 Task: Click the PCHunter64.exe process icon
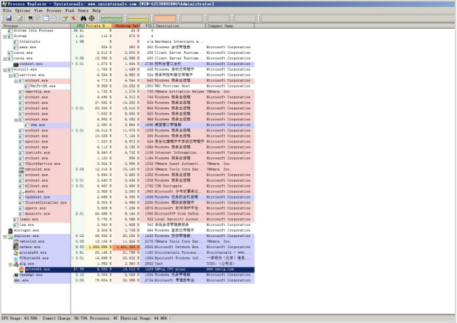[16, 258]
